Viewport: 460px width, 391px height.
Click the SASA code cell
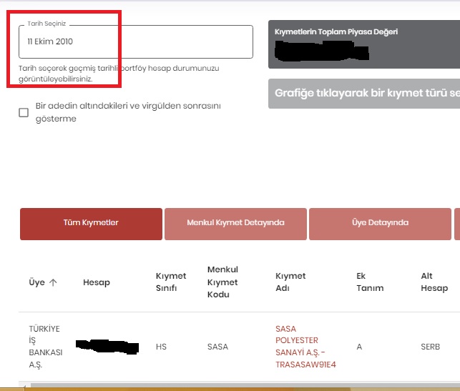(217, 347)
